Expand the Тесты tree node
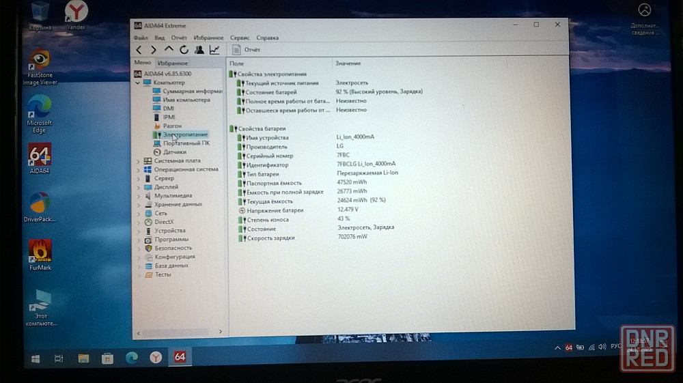 point(139,274)
